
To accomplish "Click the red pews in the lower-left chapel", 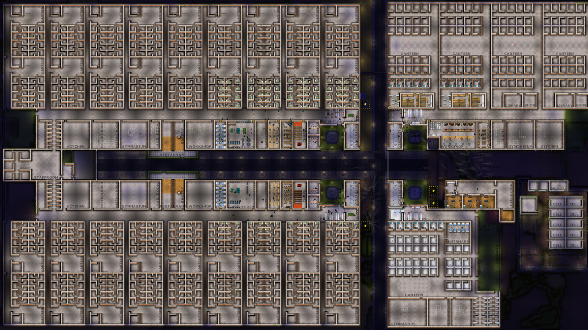I will (298, 206).
